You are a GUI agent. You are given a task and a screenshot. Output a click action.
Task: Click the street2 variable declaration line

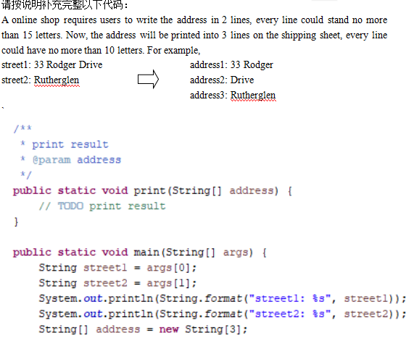click(117, 283)
